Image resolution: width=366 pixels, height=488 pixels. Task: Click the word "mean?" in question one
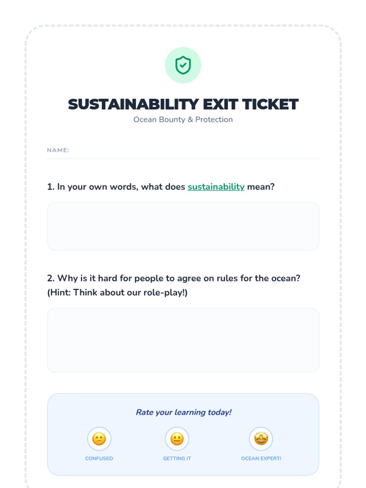(261, 187)
